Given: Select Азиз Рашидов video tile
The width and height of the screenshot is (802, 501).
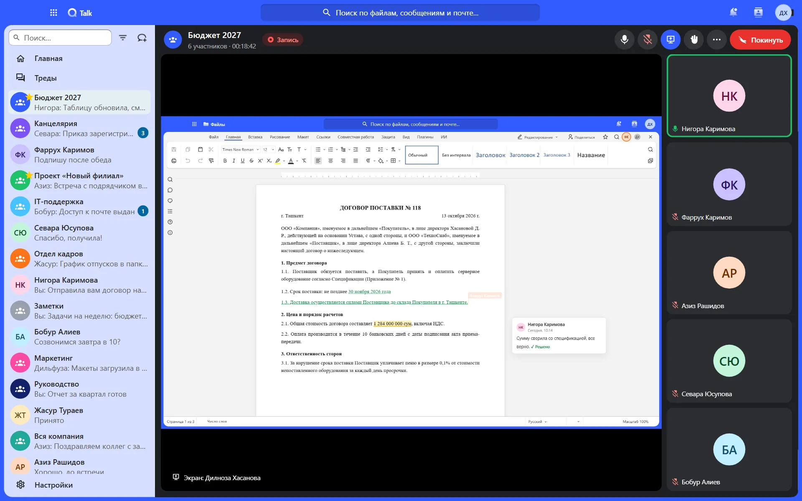Looking at the screenshot, I should (729, 273).
